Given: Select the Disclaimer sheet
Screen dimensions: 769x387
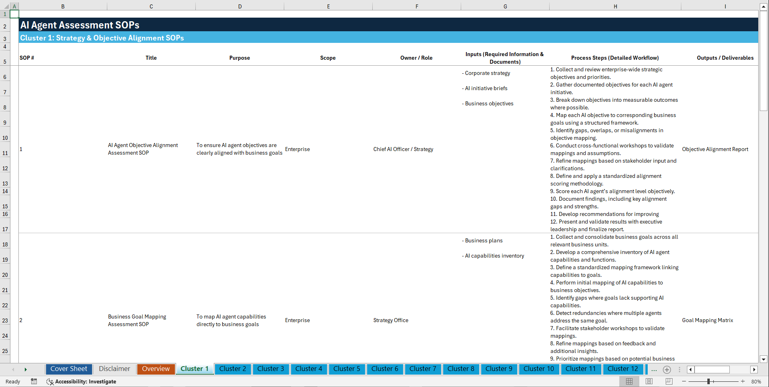Looking at the screenshot, I should [x=114, y=369].
